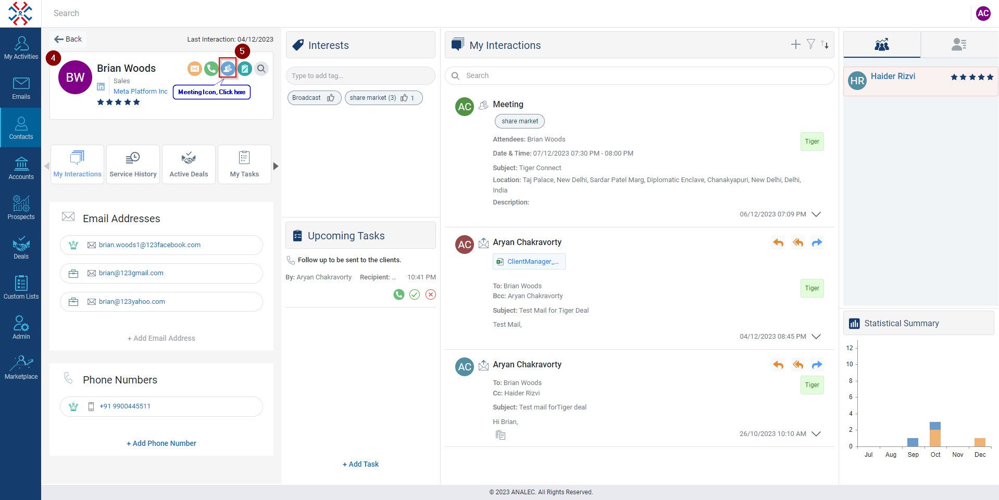999x500 pixels.
Task: Click the Tiger label on the Meeting interaction
Action: coord(812,142)
